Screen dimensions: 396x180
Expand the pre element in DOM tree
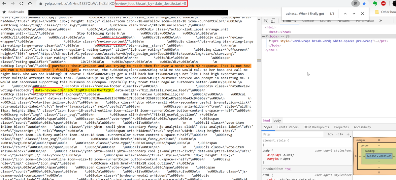tap(271, 41)
